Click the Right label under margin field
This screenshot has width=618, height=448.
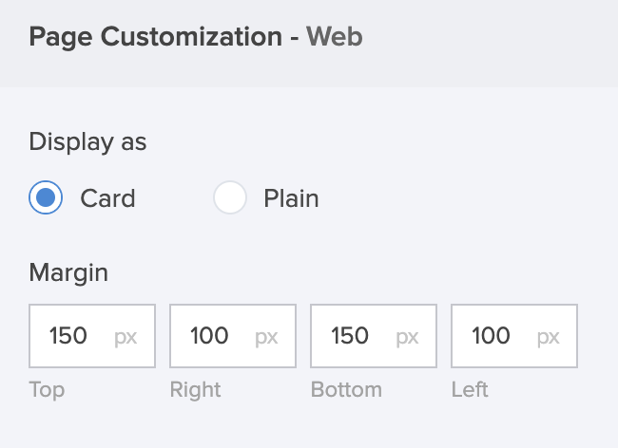tap(195, 389)
